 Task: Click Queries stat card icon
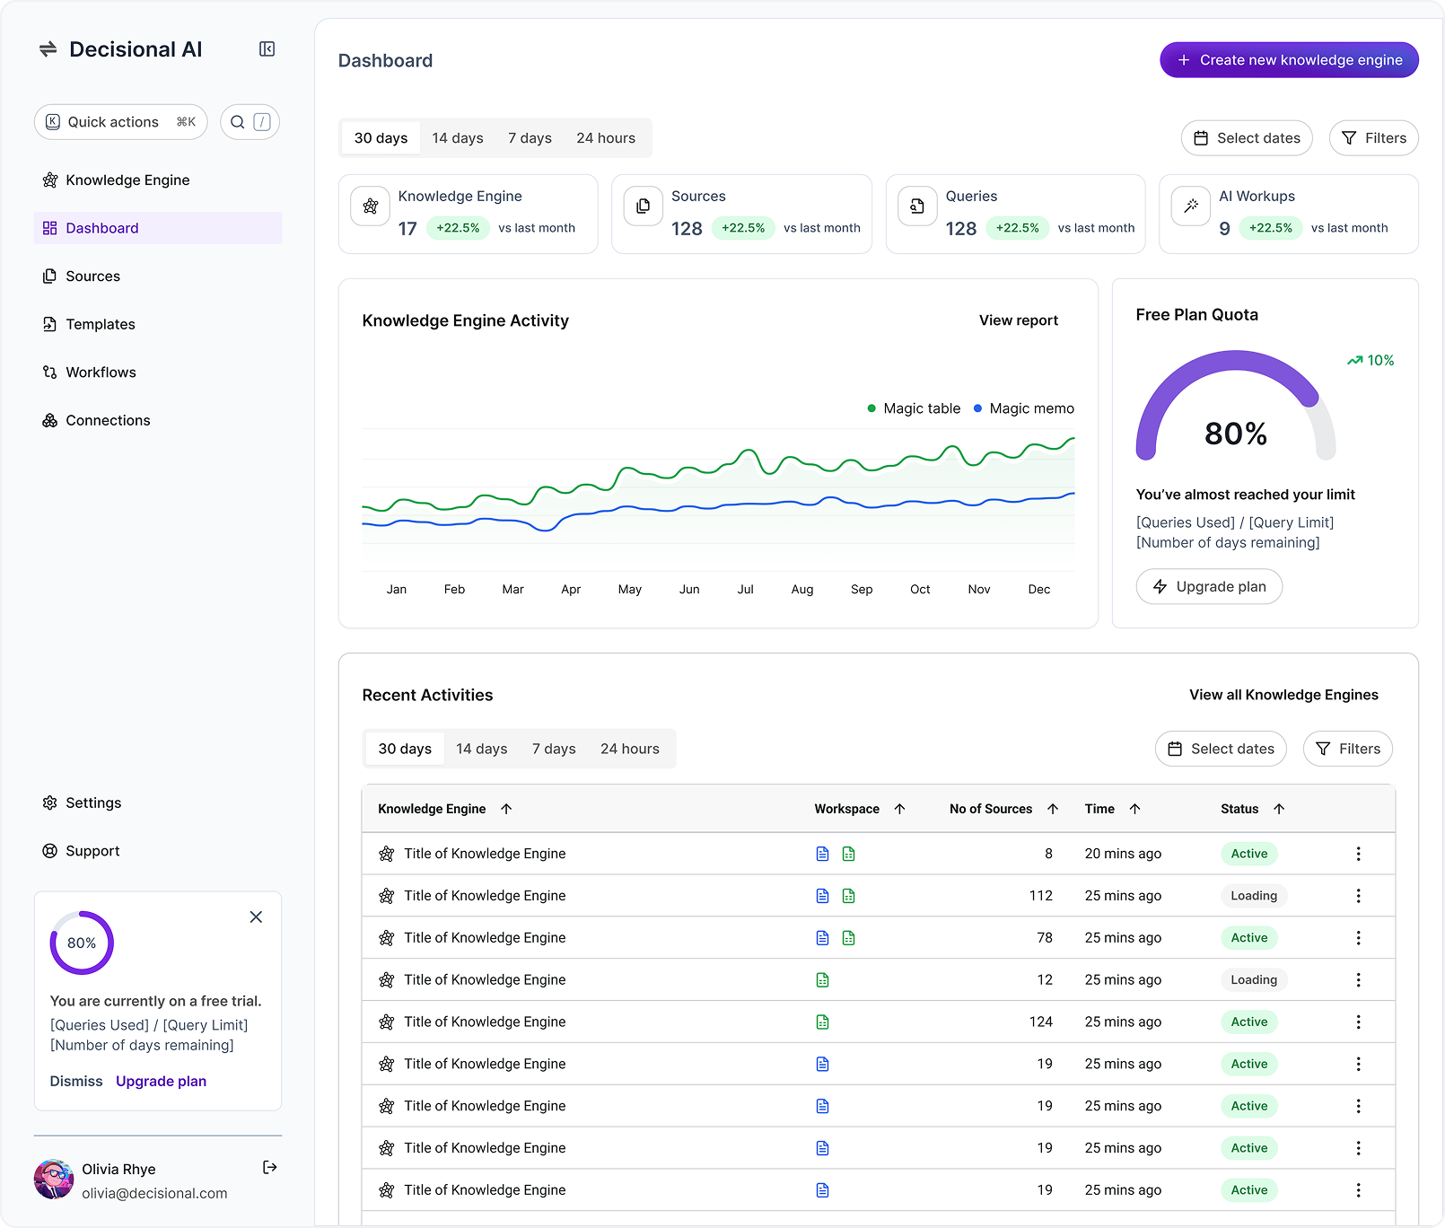(x=917, y=206)
